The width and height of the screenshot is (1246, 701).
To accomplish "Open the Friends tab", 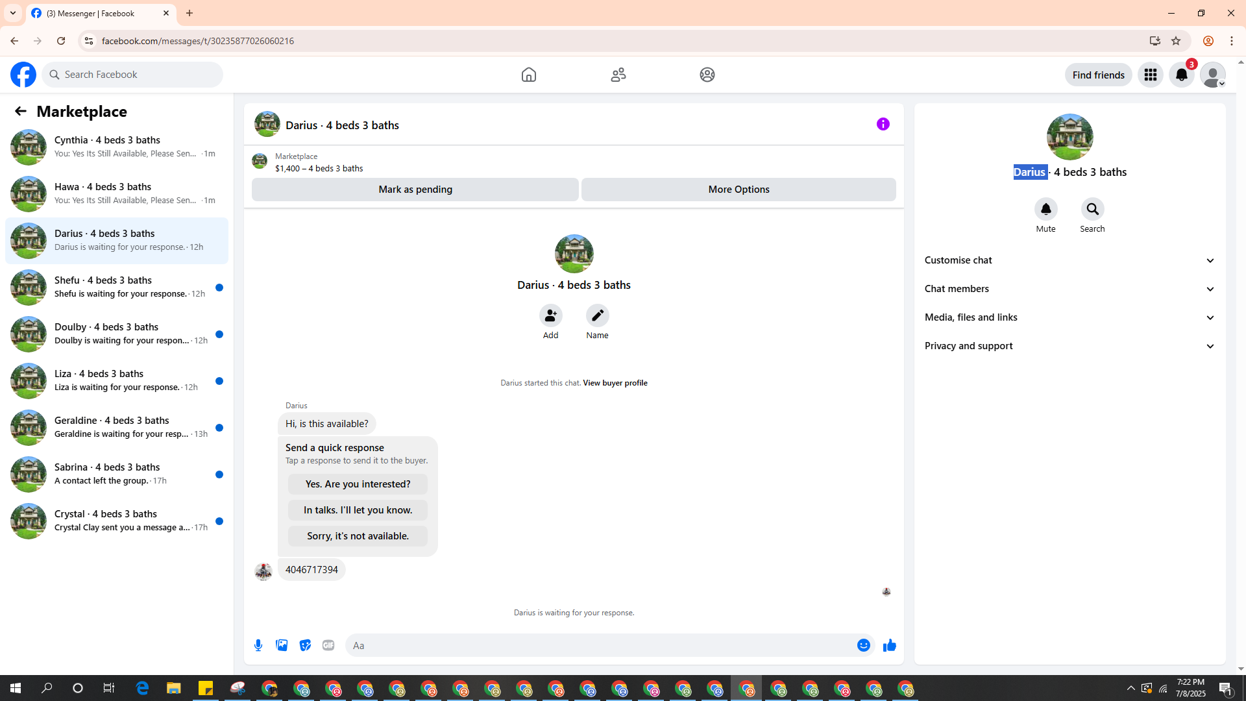I will (618, 75).
